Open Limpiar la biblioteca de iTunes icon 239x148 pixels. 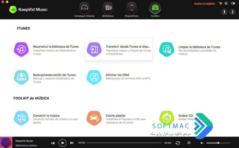167,50
